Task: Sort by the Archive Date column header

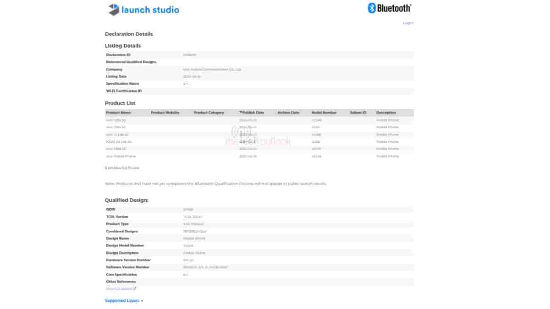Action: 288,113
